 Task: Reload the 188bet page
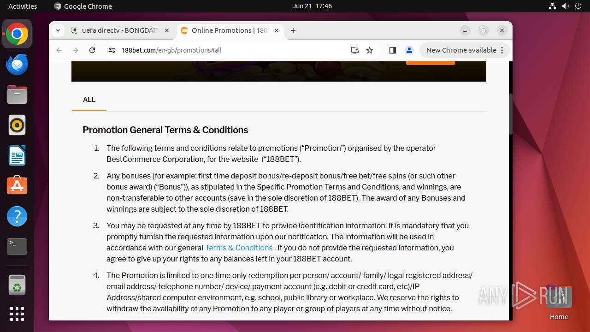(92, 50)
